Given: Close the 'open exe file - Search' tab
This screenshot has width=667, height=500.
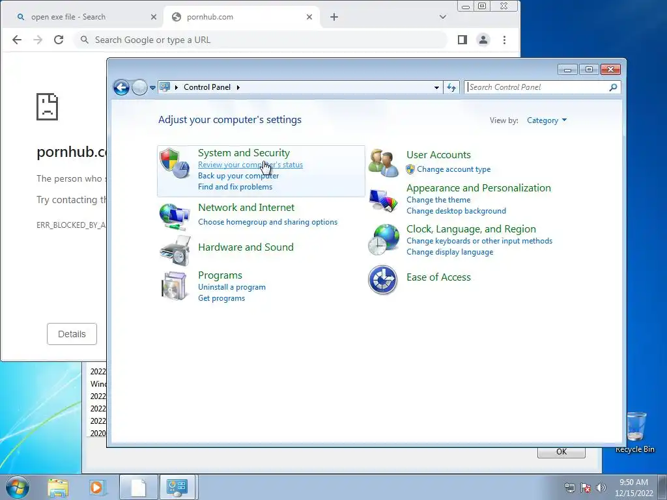Looking at the screenshot, I should pos(154,17).
